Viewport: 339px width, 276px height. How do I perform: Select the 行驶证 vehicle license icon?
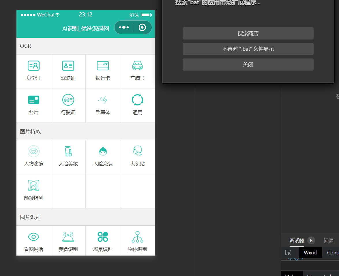click(68, 100)
